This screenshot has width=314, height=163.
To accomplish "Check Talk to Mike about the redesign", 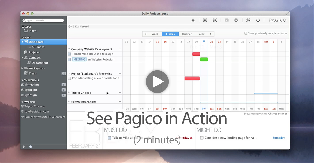I will tap(69, 54).
